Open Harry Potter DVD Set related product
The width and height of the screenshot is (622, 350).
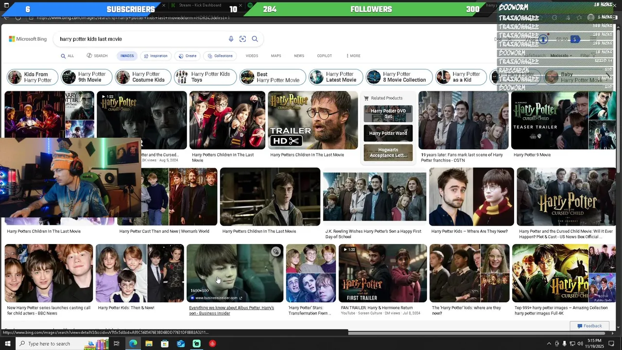pos(388,114)
